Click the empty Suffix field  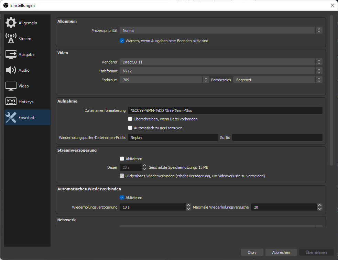pos(277,138)
